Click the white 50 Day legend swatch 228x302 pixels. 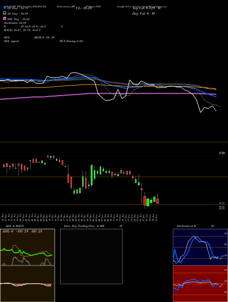[x=5, y=13]
